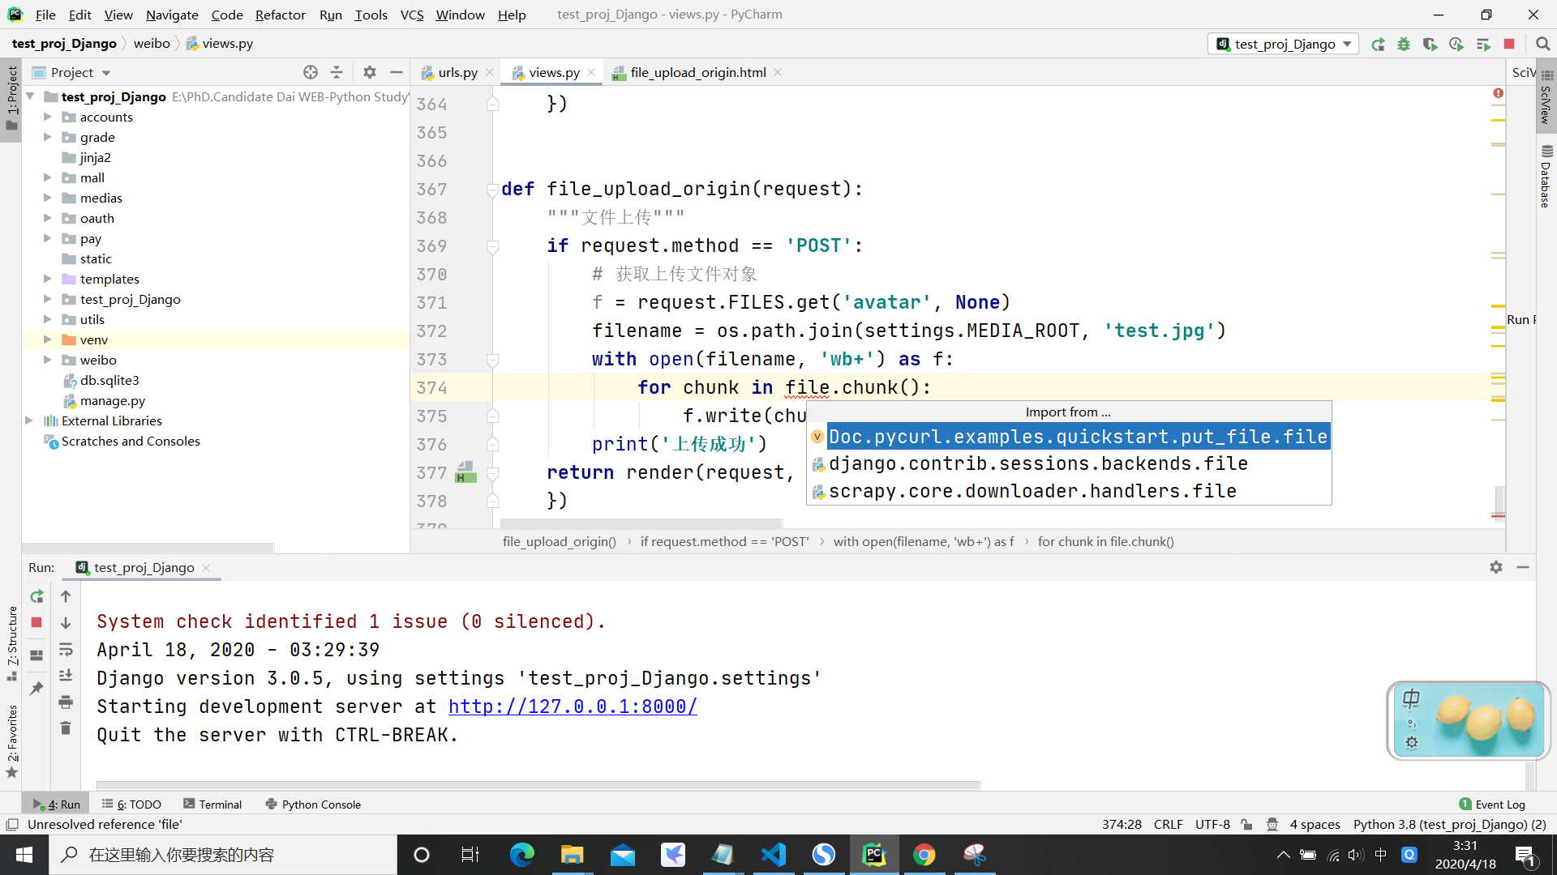The image size is (1557, 875).
Task: Open Project panel settings gear
Action: point(370,72)
